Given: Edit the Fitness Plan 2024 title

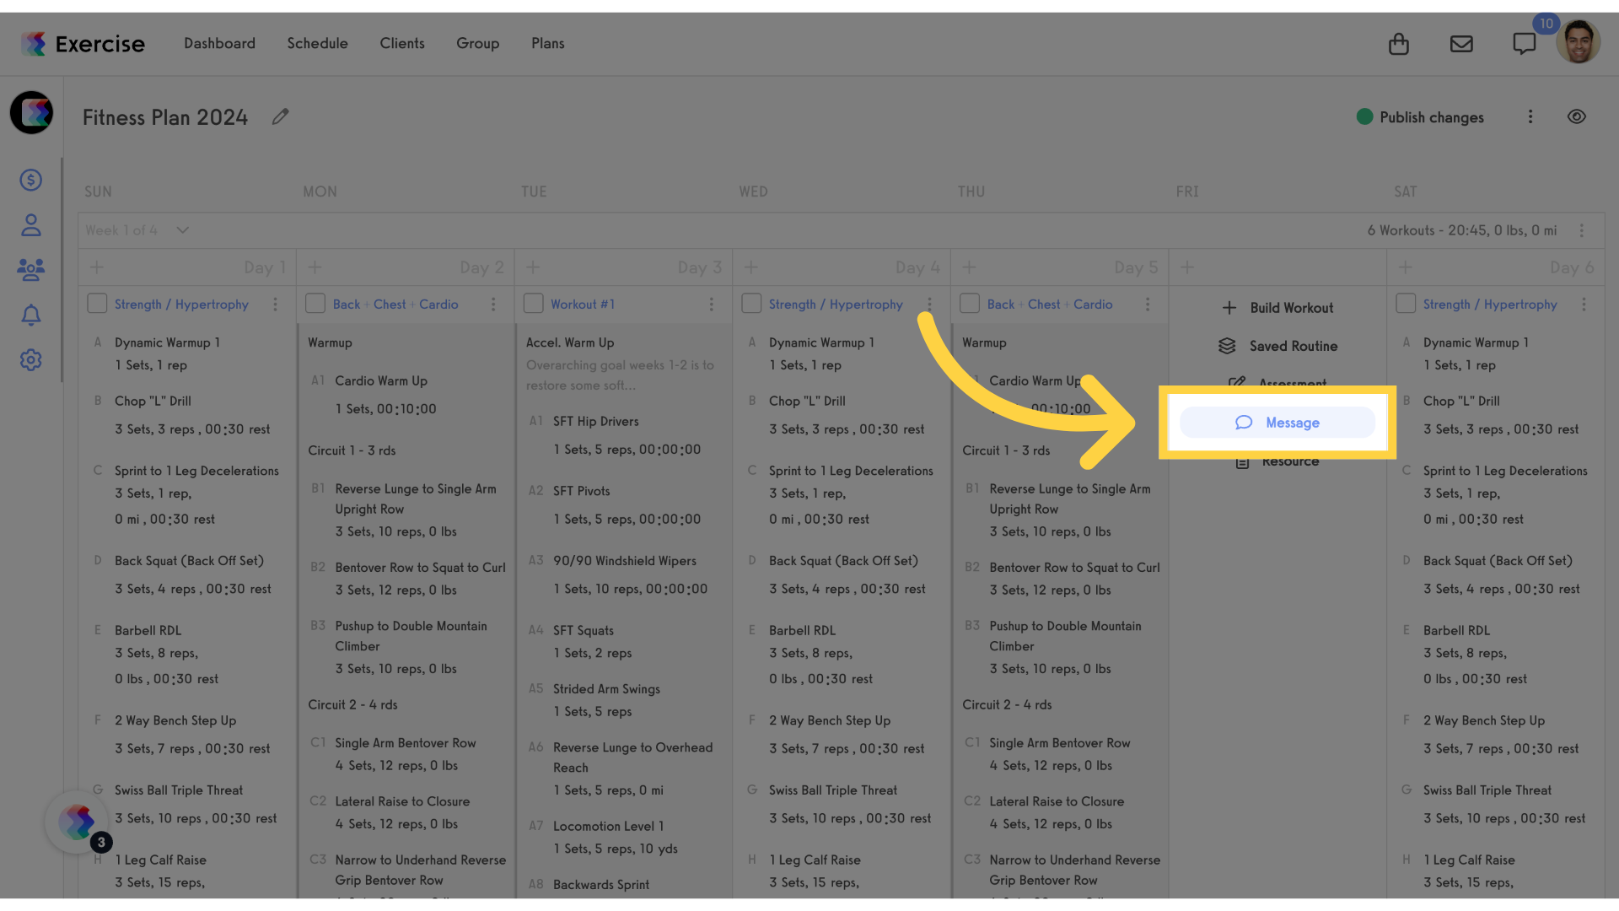Looking at the screenshot, I should [x=281, y=116].
